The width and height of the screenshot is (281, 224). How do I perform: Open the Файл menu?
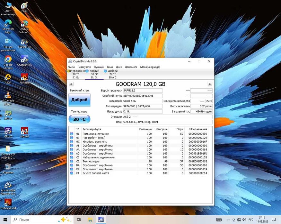(x=72, y=67)
